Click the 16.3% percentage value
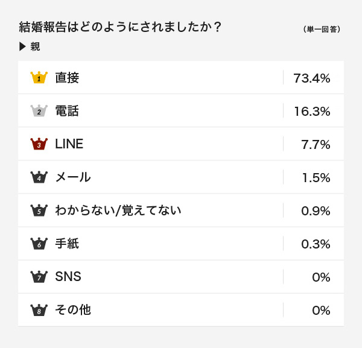The image size is (362, 348). pos(312,112)
